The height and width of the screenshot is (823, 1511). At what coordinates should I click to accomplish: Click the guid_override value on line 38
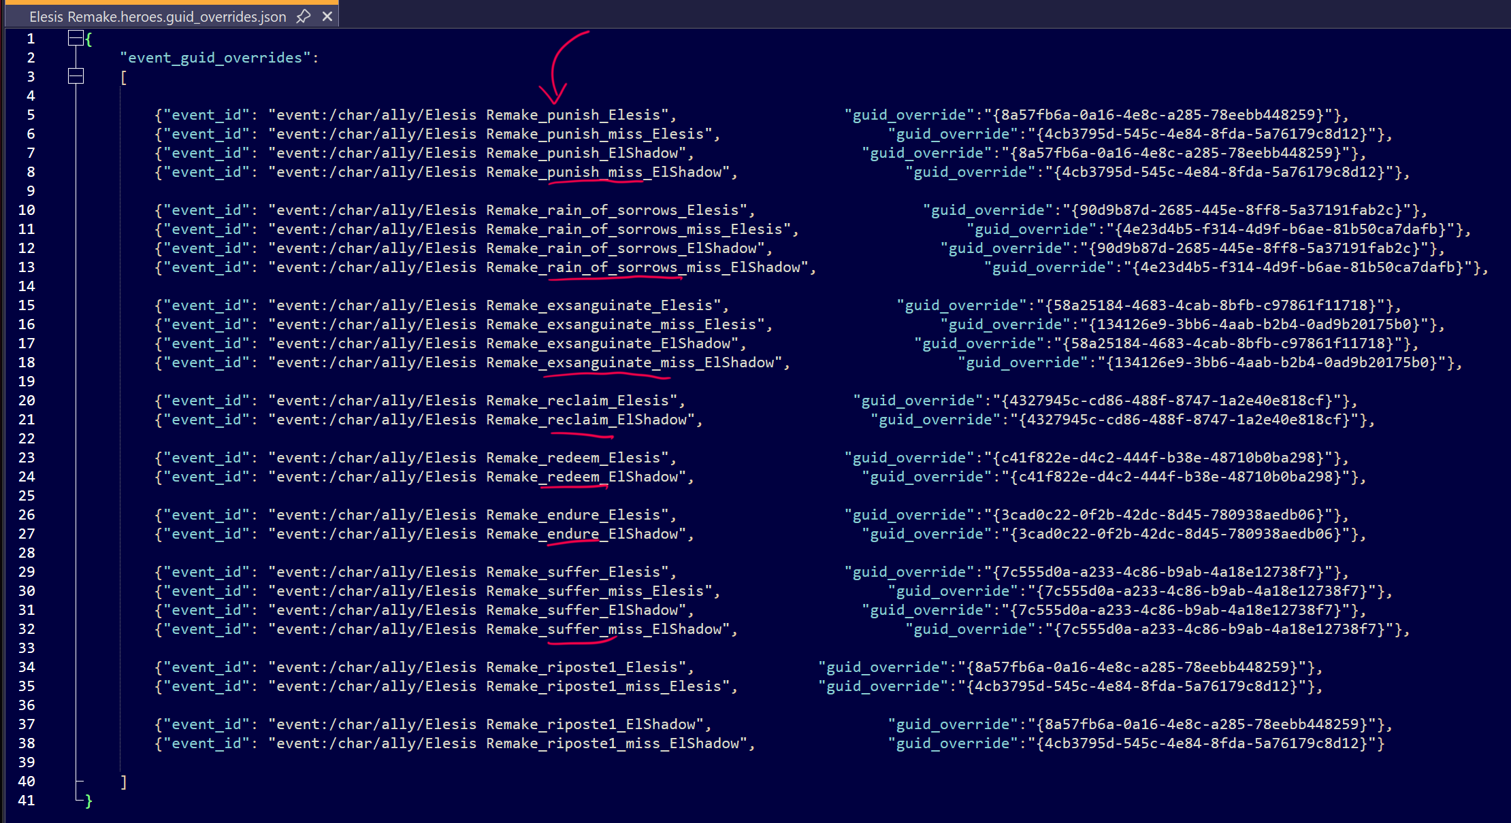click(1202, 743)
